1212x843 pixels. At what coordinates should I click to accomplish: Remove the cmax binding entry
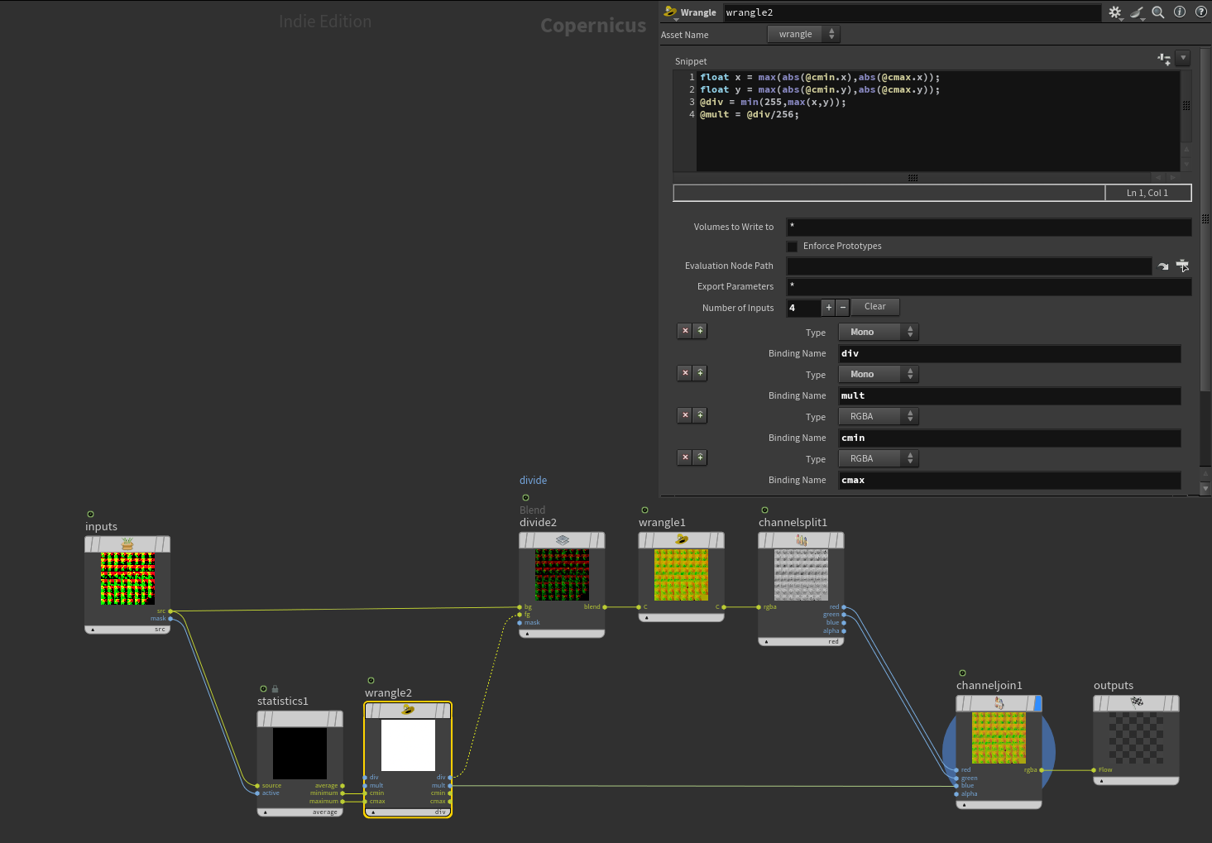tap(685, 457)
